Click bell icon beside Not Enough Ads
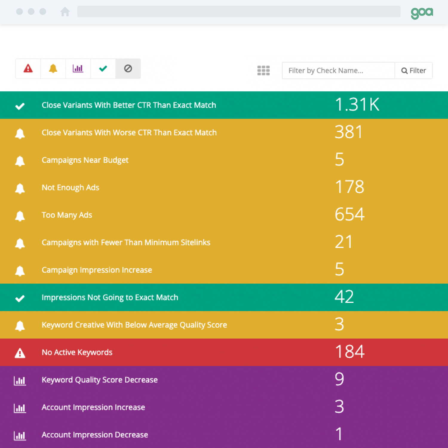 tap(20, 188)
